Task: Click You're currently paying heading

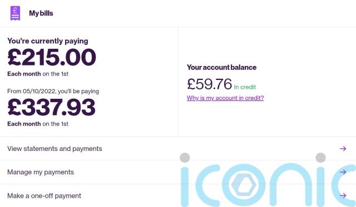Action: (x=48, y=41)
